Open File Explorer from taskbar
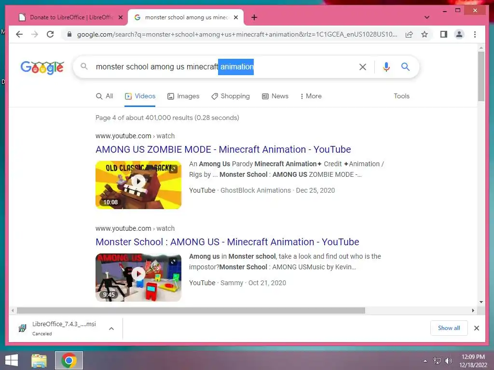 [x=39, y=360]
